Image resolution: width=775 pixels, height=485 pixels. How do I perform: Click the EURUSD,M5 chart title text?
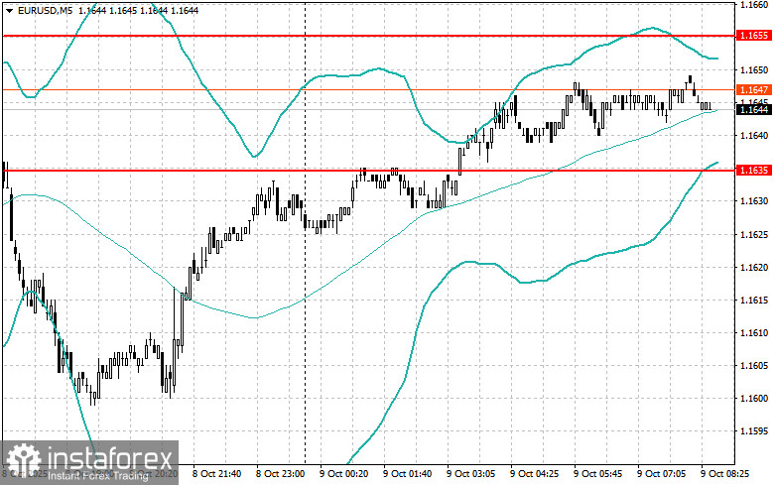click(x=45, y=10)
